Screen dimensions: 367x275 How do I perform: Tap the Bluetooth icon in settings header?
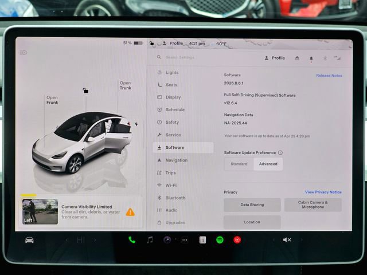(325, 58)
